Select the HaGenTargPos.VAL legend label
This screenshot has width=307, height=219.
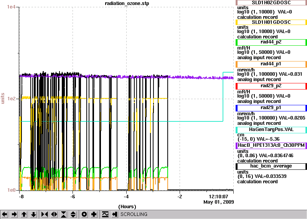click(271, 129)
